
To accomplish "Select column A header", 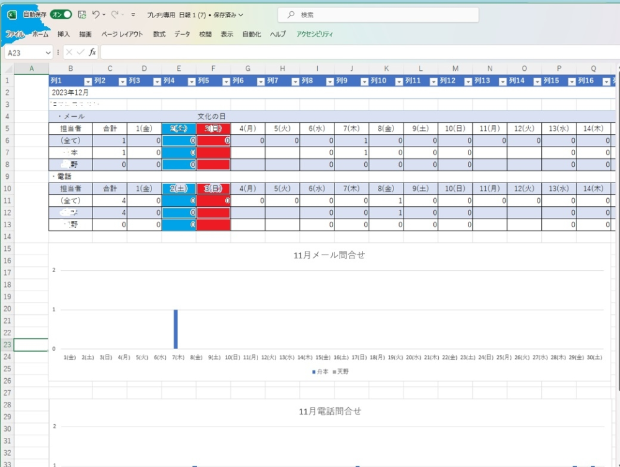I will coord(31,68).
